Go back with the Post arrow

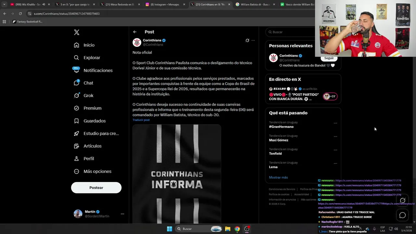click(x=135, y=32)
